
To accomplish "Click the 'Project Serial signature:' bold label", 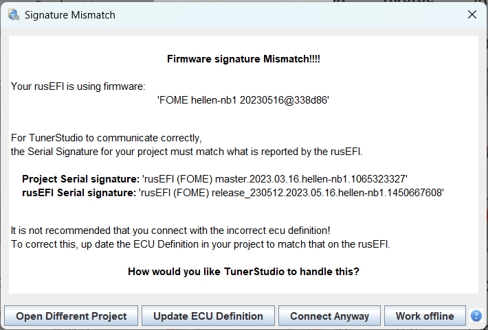I will click(x=80, y=179).
